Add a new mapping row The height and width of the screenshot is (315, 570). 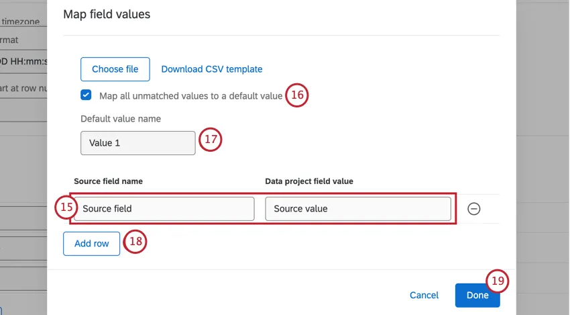92,244
